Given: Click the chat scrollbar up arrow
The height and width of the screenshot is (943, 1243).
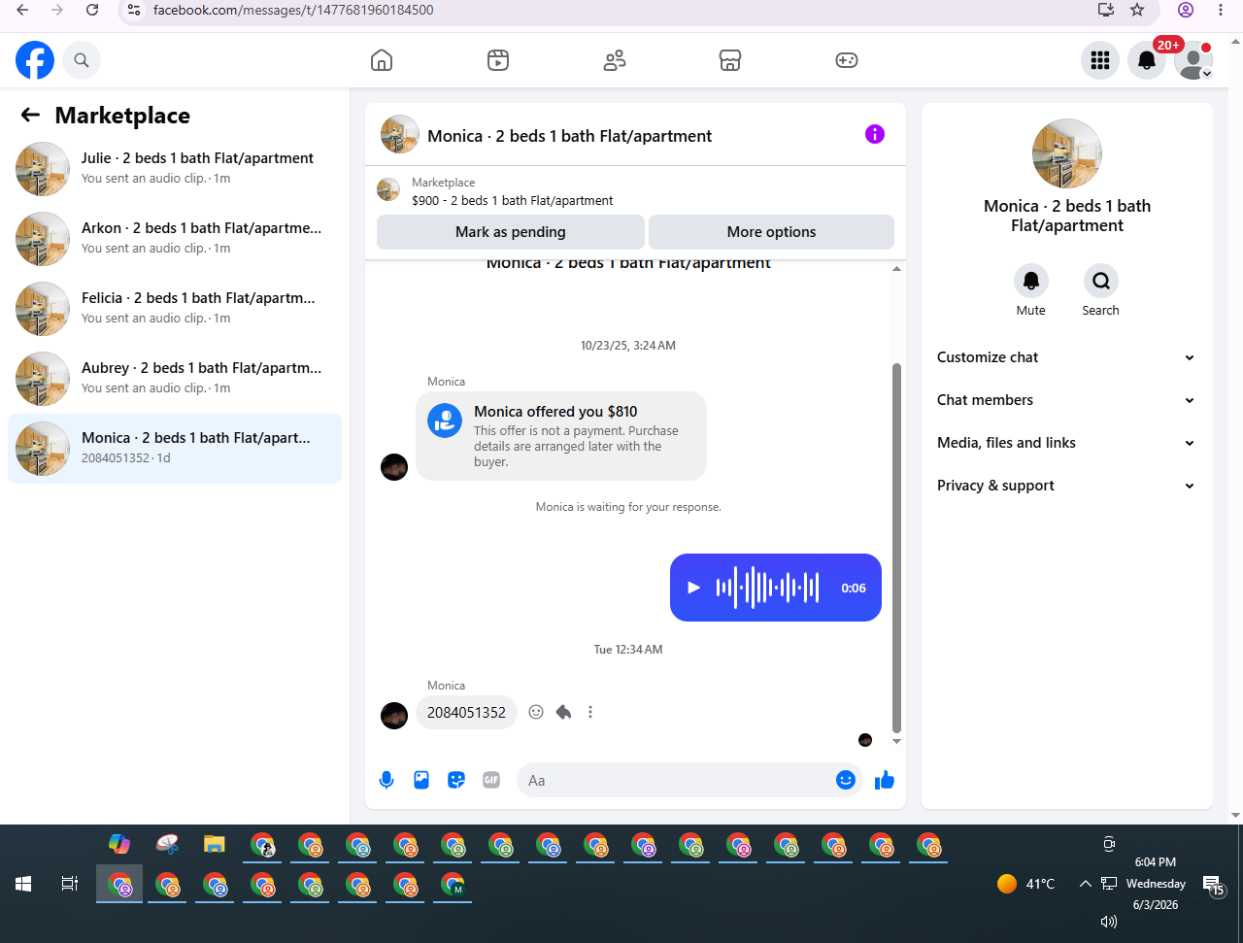Looking at the screenshot, I should pos(896,269).
